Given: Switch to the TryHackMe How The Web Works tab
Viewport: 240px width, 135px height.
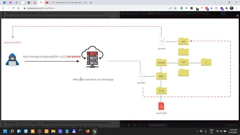Looking at the screenshot, I should [x=69, y=3].
